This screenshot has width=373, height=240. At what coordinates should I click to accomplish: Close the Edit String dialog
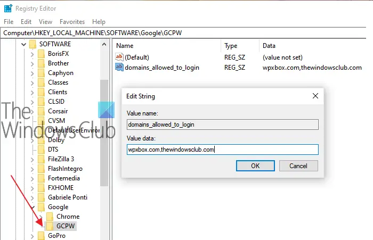[315, 96]
